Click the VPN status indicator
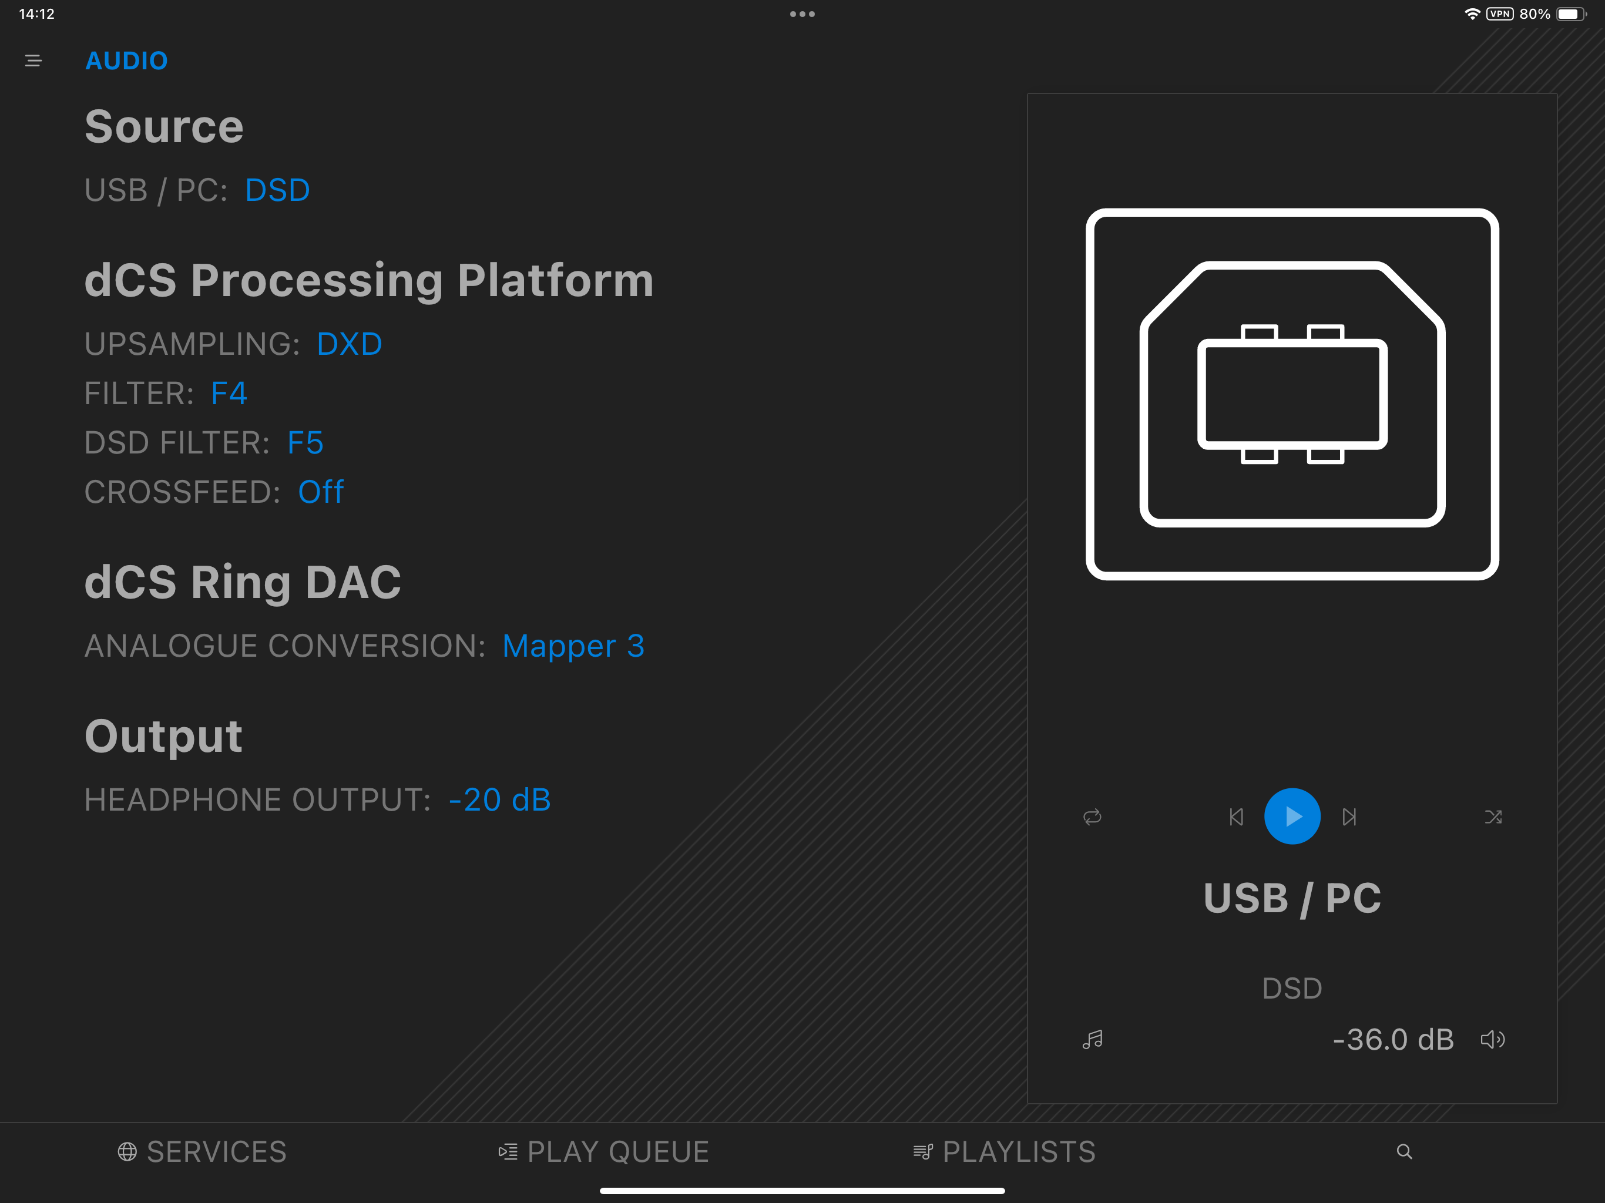The height and width of the screenshot is (1203, 1605). [1500, 14]
